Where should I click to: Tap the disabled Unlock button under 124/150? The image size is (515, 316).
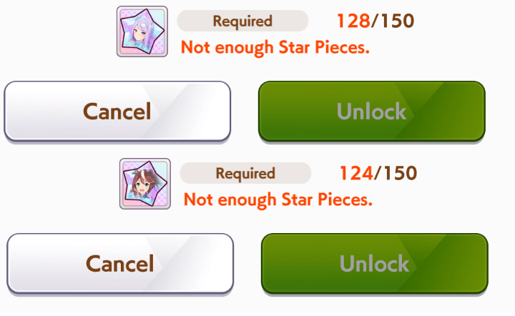tap(374, 264)
